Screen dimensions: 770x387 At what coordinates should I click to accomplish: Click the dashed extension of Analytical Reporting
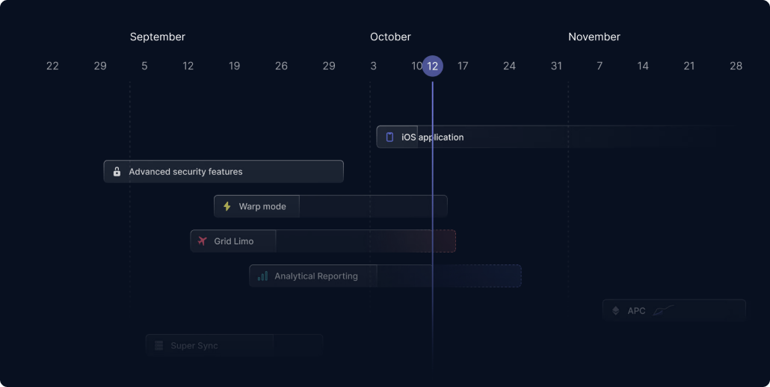coord(478,276)
